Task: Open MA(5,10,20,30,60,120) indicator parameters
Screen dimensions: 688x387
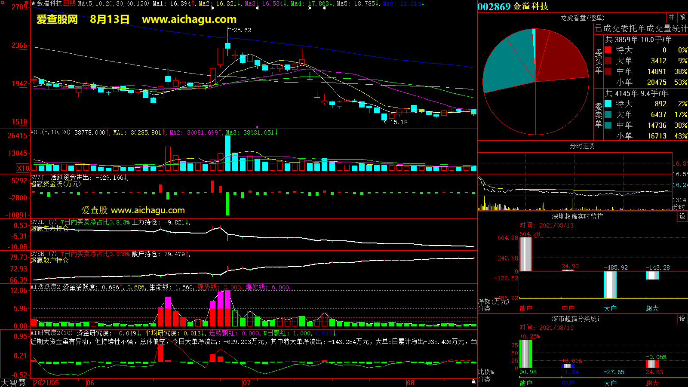Action: [x=114, y=3]
